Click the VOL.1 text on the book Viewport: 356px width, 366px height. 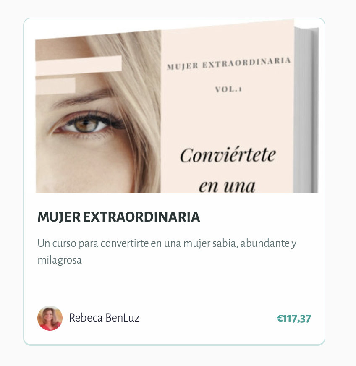point(229,89)
